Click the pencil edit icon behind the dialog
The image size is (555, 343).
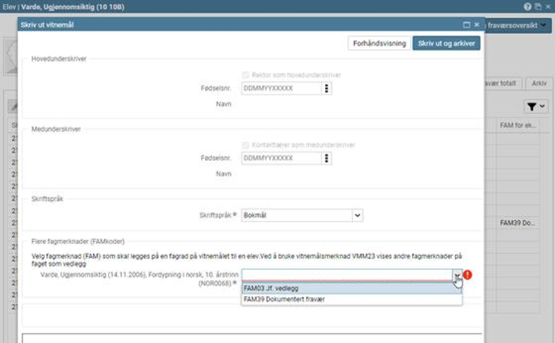tap(11, 107)
